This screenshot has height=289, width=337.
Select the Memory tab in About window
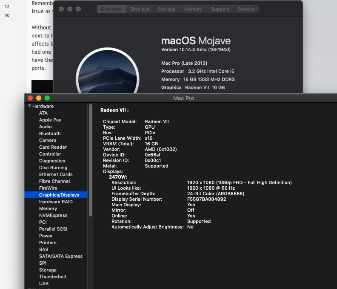coord(193,9)
